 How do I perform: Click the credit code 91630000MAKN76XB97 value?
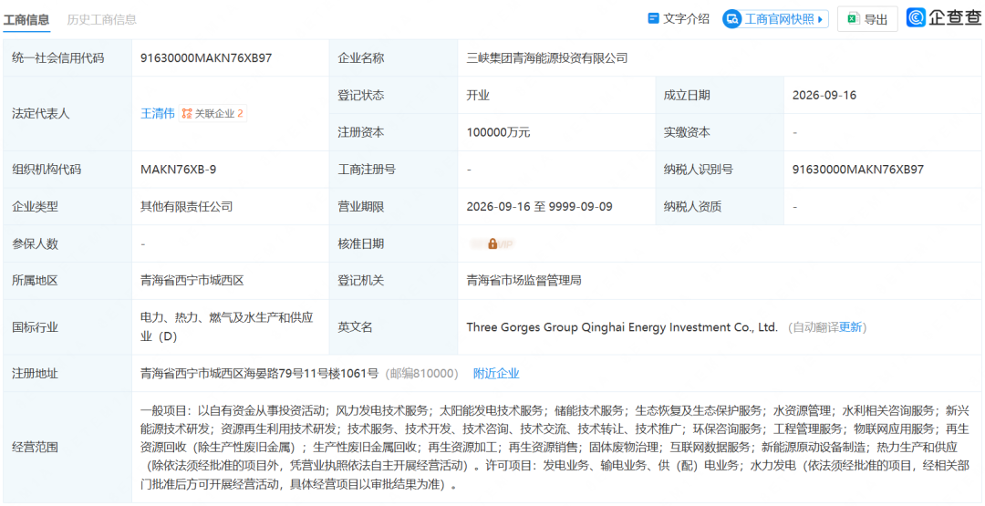[x=206, y=58]
